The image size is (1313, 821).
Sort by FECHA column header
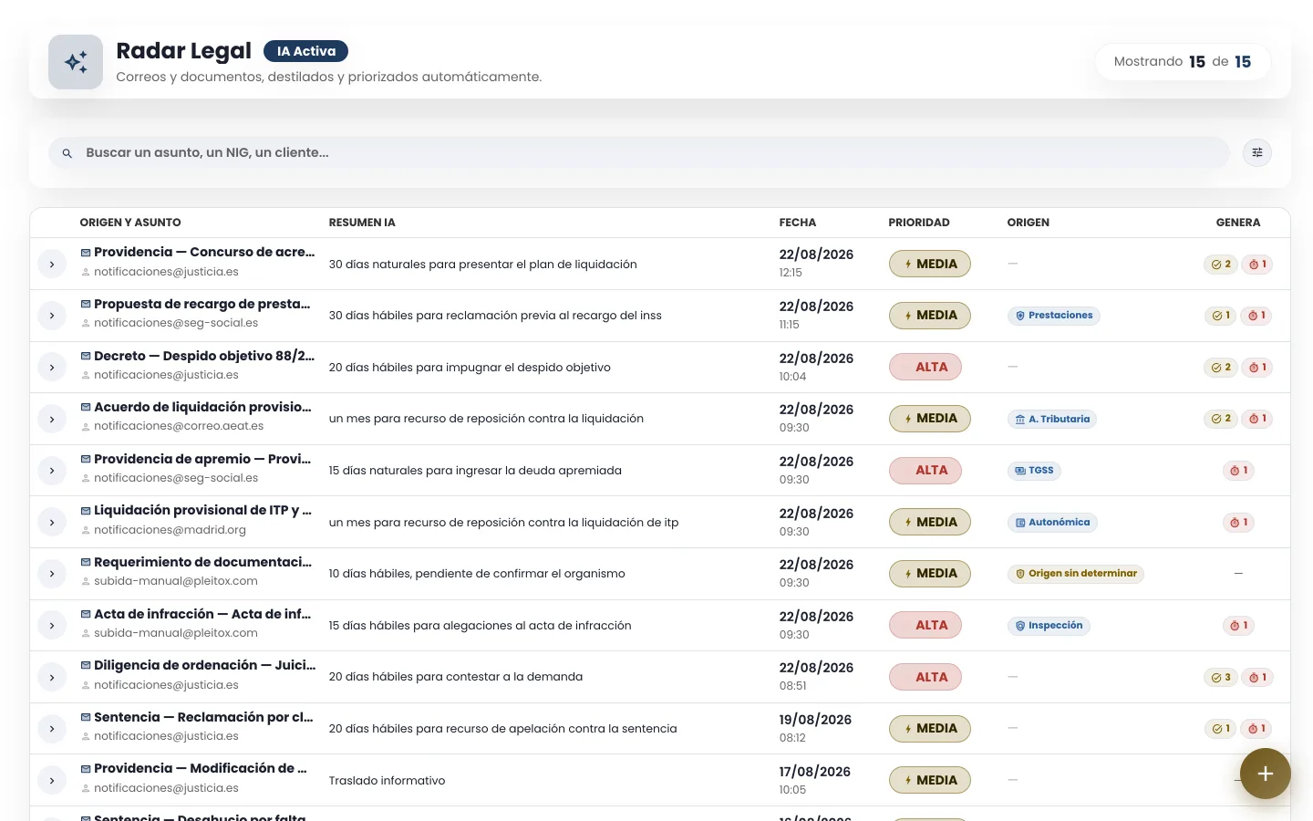[798, 223]
